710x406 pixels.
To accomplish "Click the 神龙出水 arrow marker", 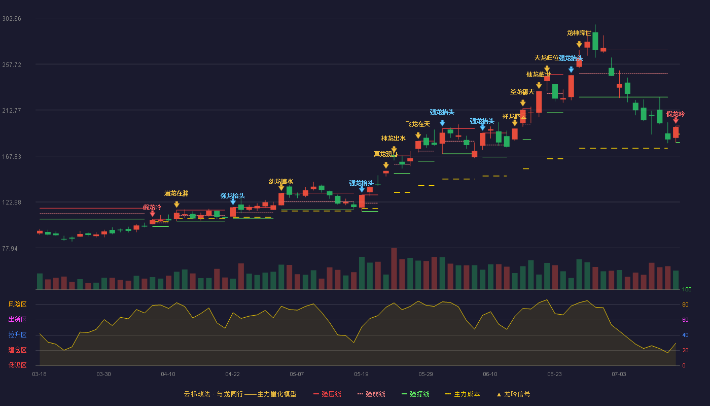I will 394,149.
